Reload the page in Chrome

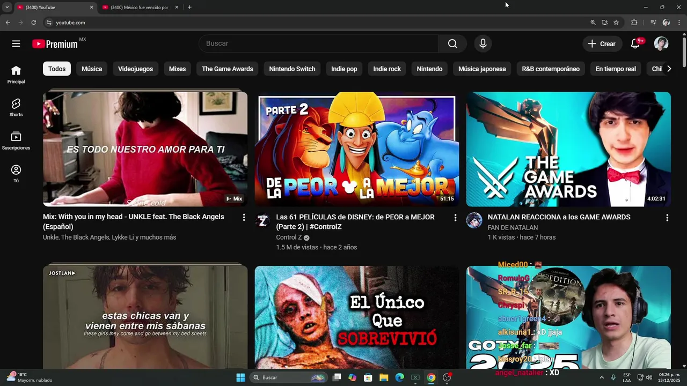click(x=33, y=23)
